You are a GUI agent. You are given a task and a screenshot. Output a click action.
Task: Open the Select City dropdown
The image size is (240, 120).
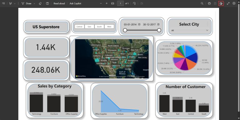[190, 30]
